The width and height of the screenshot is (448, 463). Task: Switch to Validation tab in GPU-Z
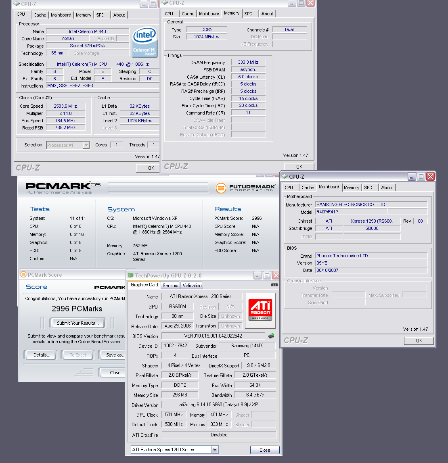(192, 285)
